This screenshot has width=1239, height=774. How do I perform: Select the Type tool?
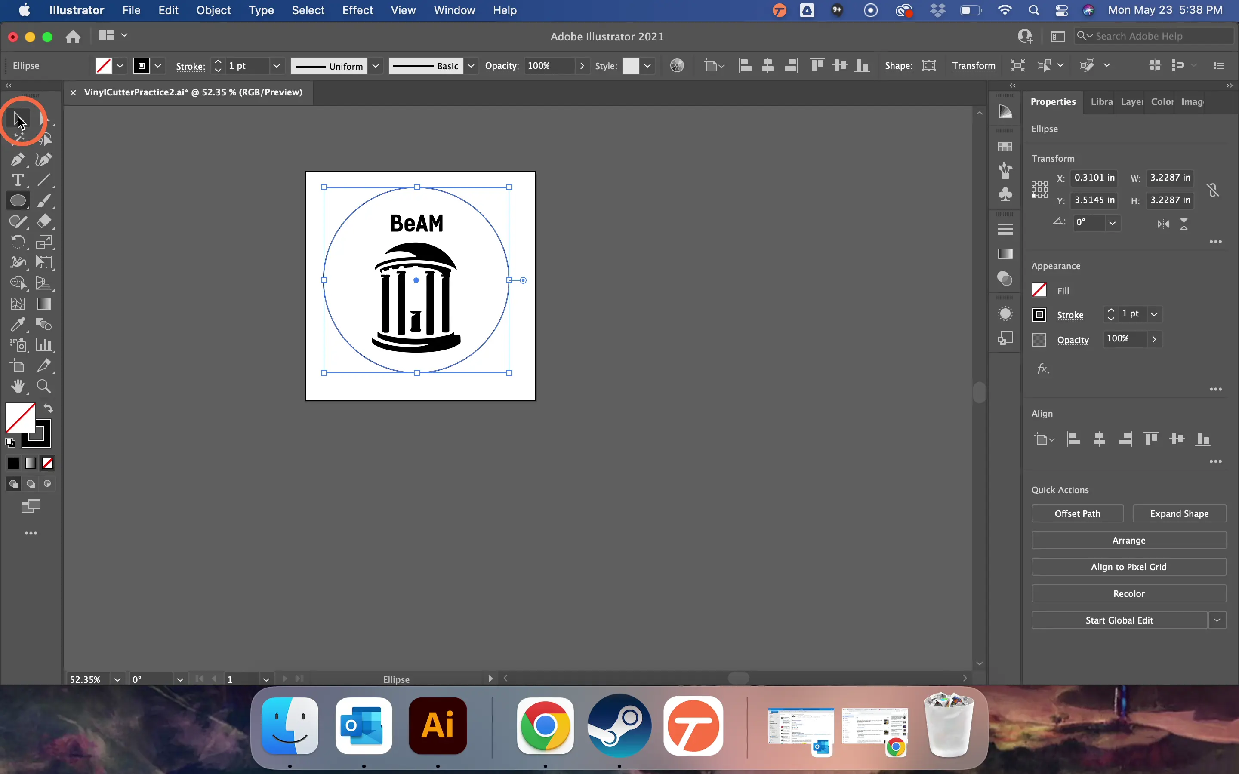point(18,180)
